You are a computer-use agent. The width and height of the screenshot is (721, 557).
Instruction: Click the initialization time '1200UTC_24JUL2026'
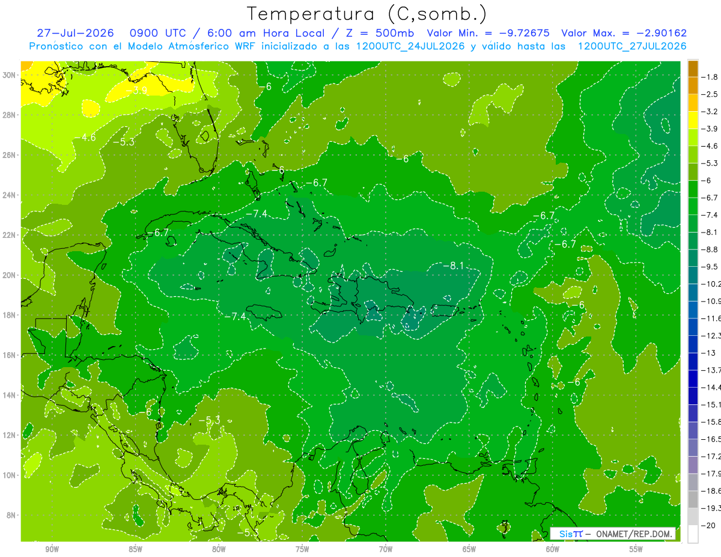410,46
